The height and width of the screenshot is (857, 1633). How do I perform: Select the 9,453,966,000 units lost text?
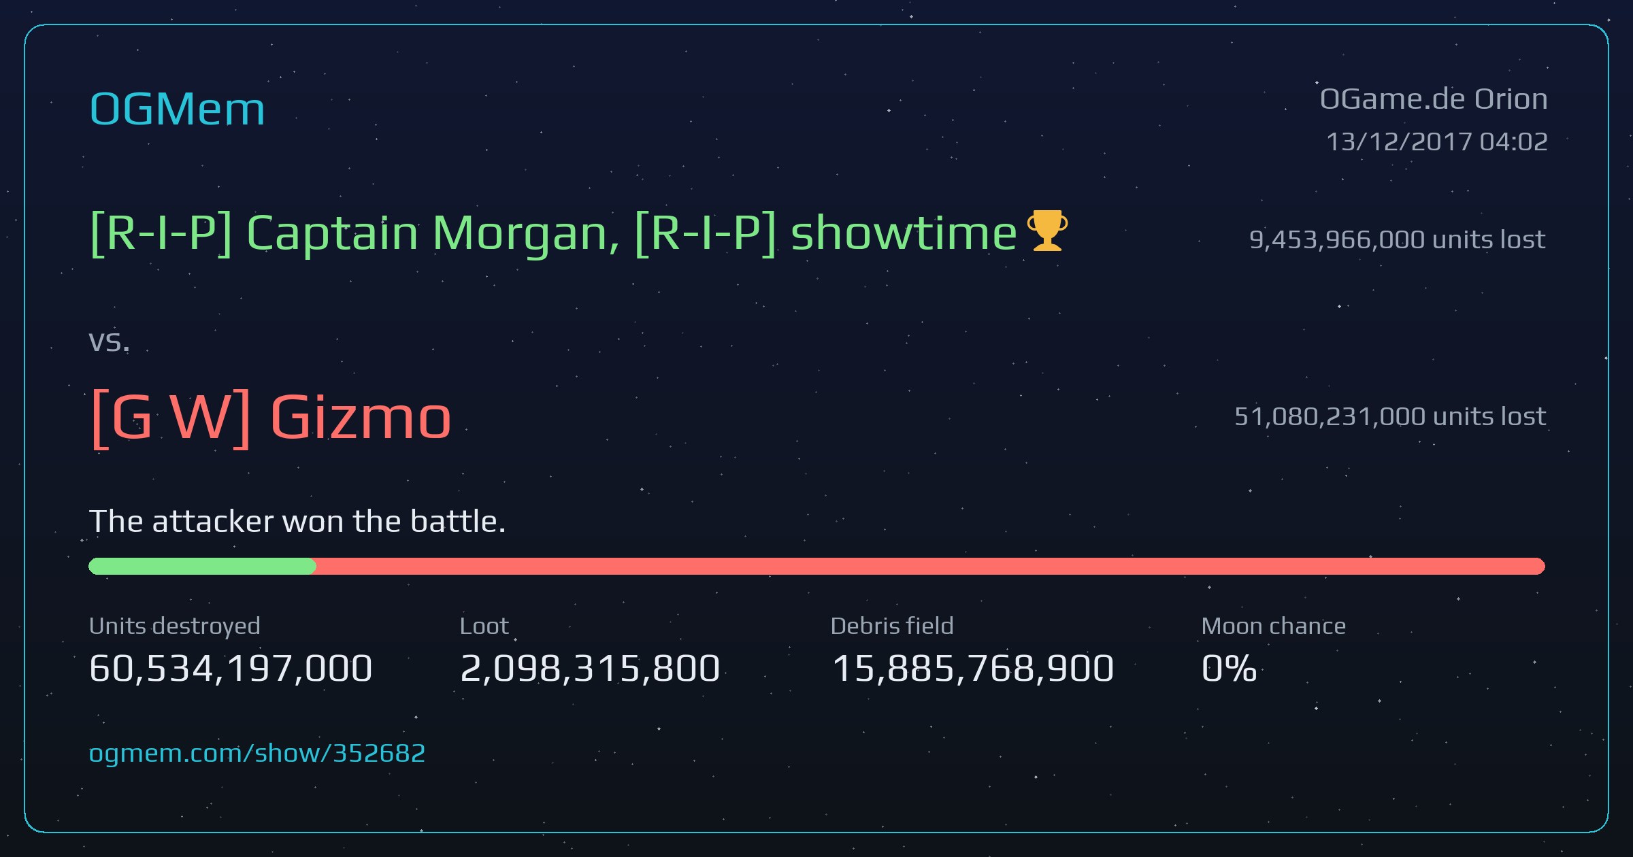click(1397, 239)
